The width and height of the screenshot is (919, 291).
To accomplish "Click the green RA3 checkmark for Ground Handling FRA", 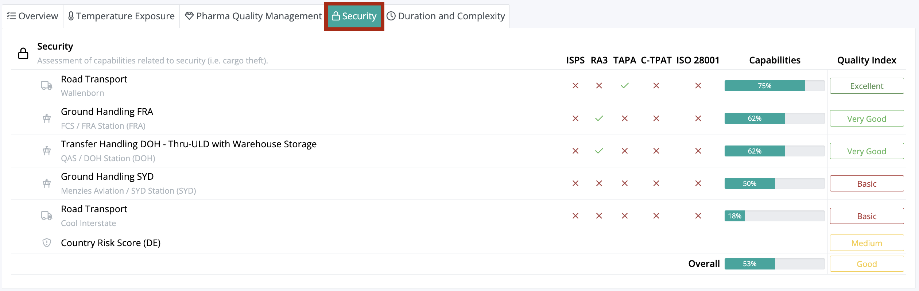I will tap(599, 119).
